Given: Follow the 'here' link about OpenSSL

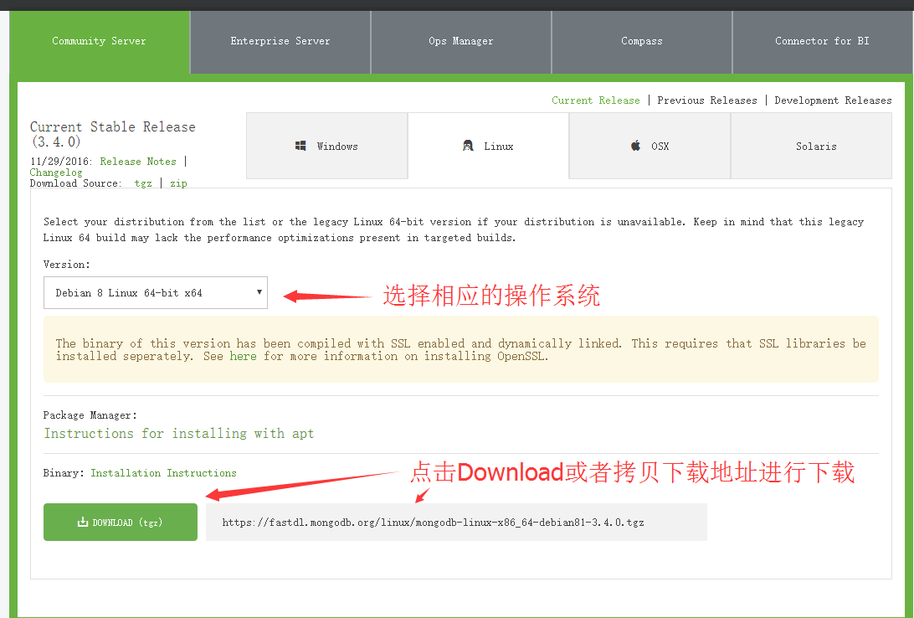Looking at the screenshot, I should click(x=243, y=356).
